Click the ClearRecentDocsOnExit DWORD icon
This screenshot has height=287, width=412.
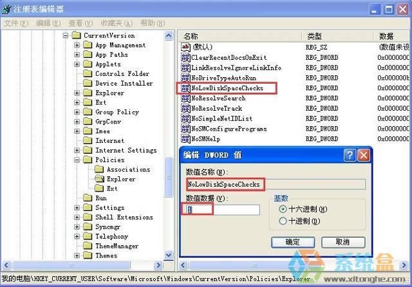coord(185,57)
